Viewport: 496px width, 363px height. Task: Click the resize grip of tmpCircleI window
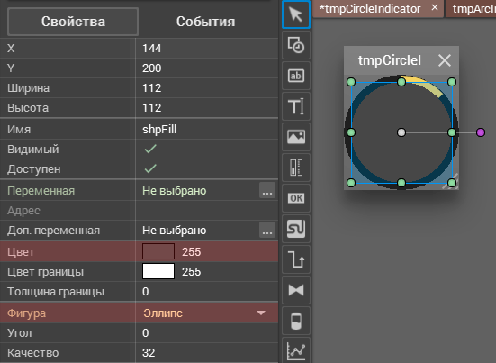(450, 181)
